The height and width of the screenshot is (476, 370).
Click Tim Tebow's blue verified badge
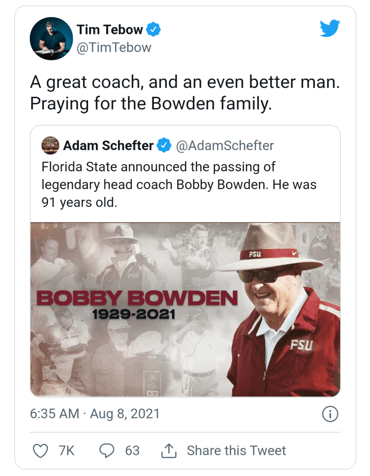coord(154,30)
